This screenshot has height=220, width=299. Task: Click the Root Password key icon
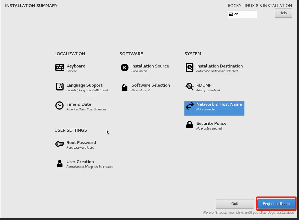click(x=59, y=144)
